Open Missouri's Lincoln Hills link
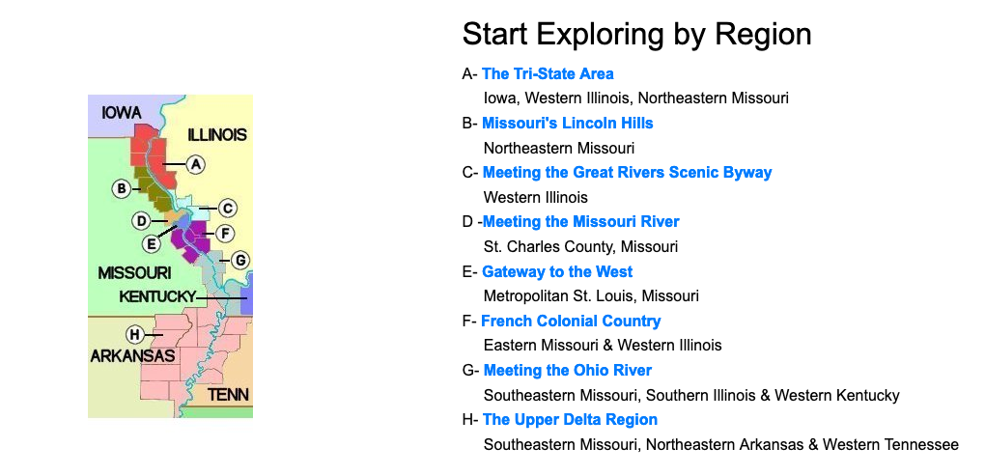The height and width of the screenshot is (476, 985). 567,123
